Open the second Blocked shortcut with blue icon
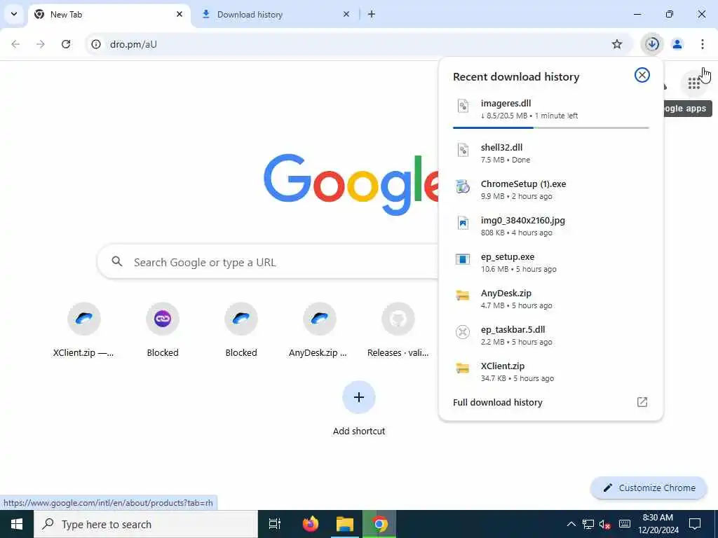This screenshot has height=538, width=718. pos(241,331)
